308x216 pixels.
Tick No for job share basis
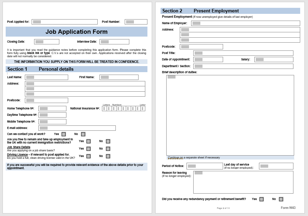tap(108, 149)
